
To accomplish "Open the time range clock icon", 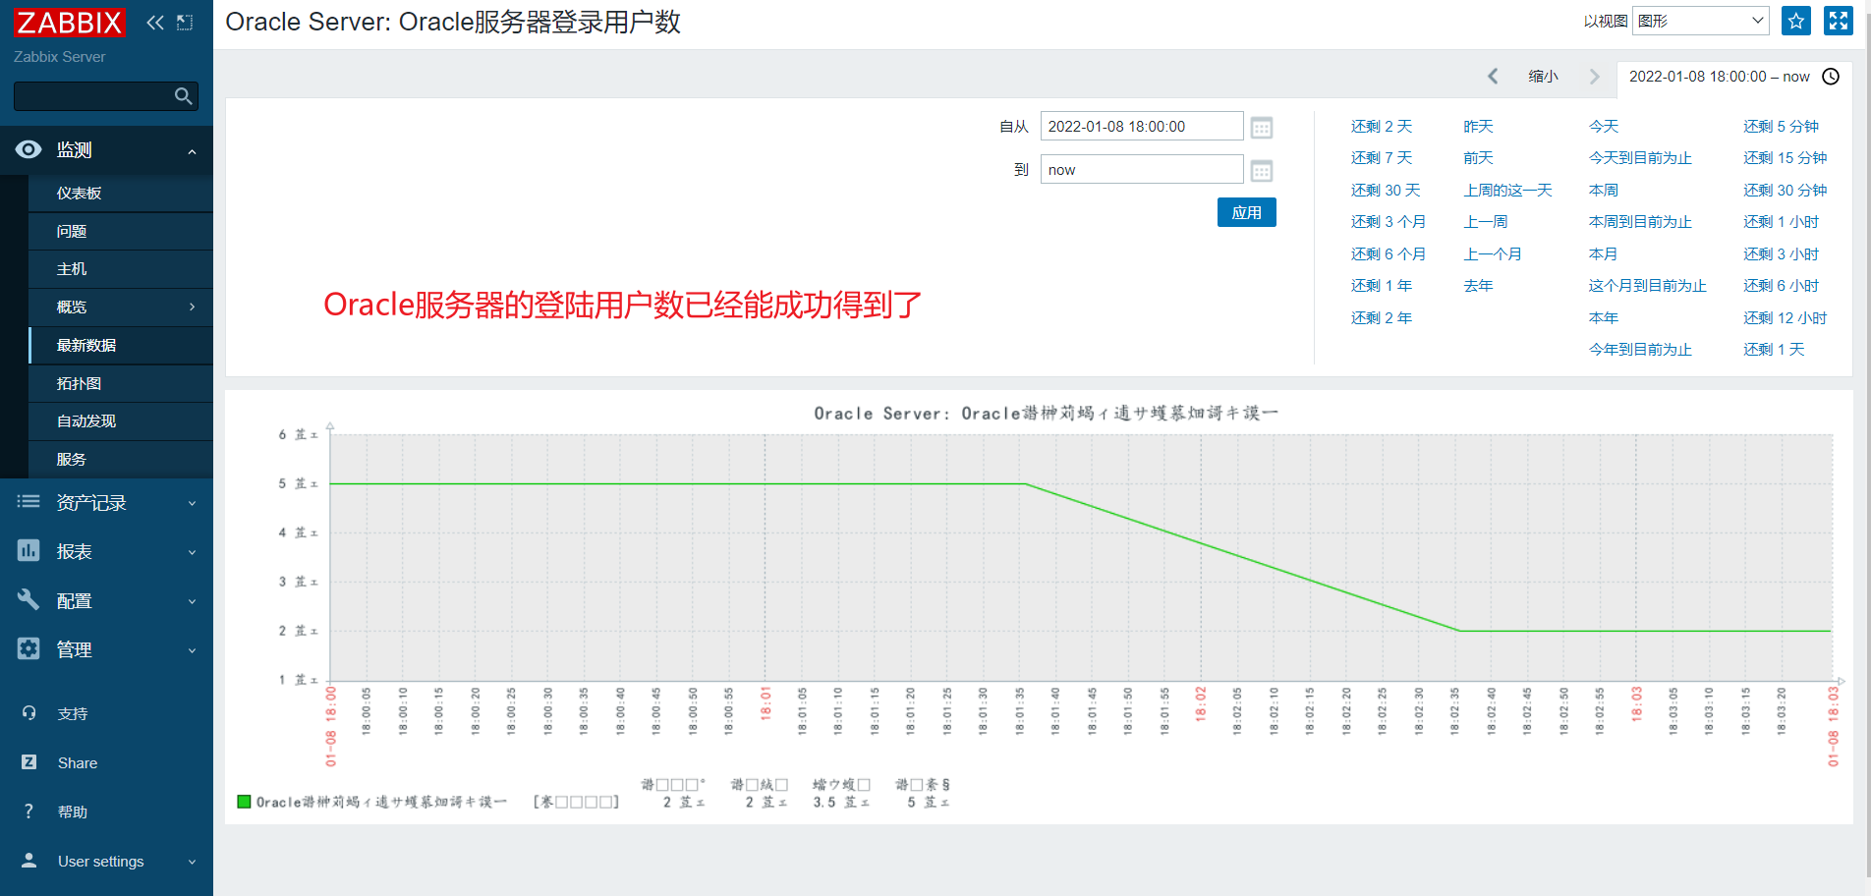I will pyautogui.click(x=1831, y=77).
